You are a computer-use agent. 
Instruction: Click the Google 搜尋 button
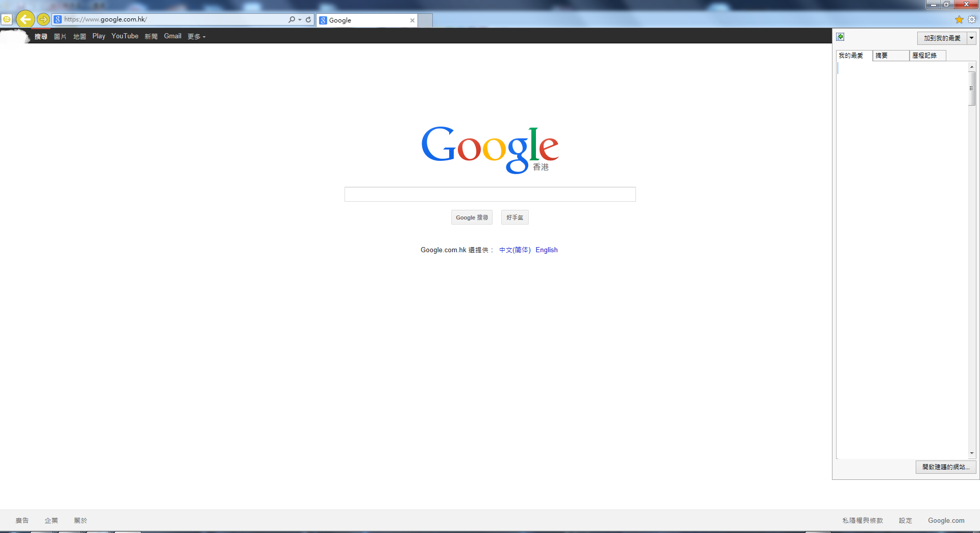[x=472, y=217]
